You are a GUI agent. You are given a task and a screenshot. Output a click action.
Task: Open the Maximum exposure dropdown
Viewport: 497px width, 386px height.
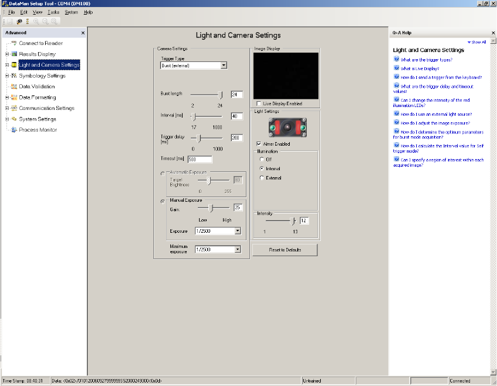(238, 249)
